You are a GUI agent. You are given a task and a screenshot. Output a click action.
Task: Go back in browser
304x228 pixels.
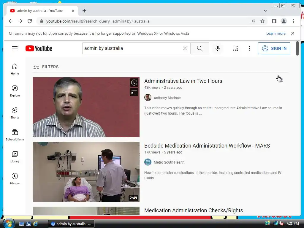coord(11,21)
